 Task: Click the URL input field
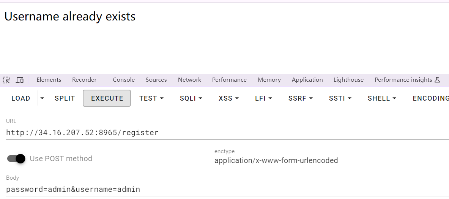(224, 132)
